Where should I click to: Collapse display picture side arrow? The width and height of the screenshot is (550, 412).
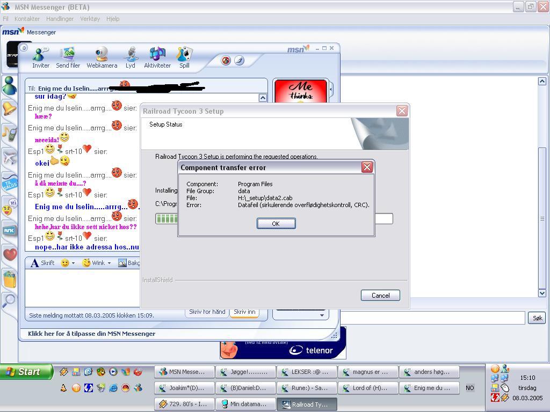[x=330, y=90]
